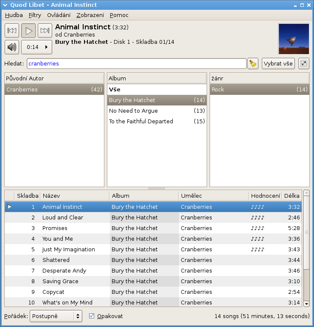Click the rating notes for Animal Instinct
This screenshot has height=327, width=314.
click(258, 207)
